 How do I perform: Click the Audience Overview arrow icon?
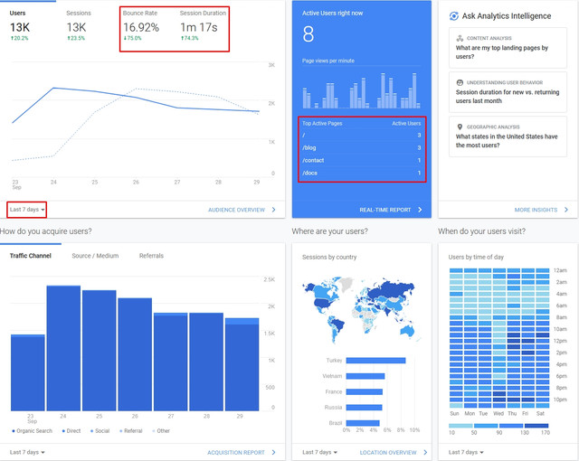click(273, 210)
